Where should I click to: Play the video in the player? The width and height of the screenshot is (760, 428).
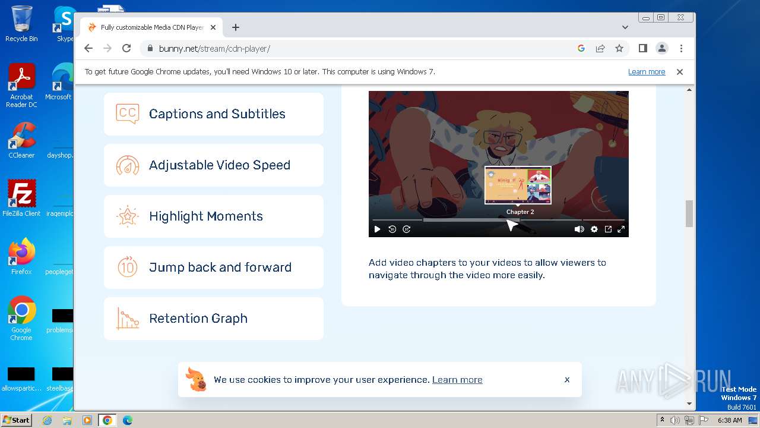click(x=377, y=229)
